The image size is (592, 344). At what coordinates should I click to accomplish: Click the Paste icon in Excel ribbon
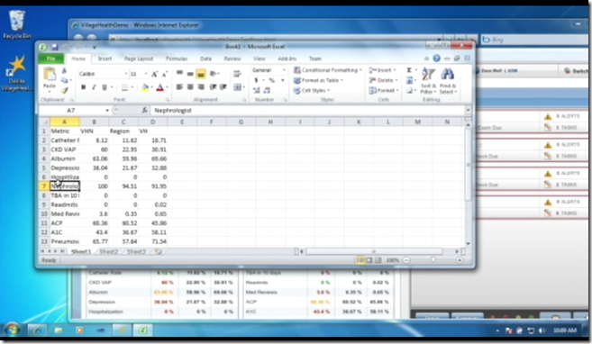coord(50,75)
